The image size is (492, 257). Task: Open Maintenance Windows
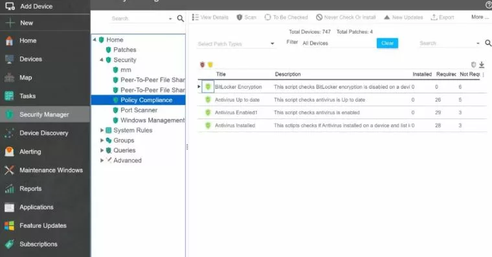[51, 170]
